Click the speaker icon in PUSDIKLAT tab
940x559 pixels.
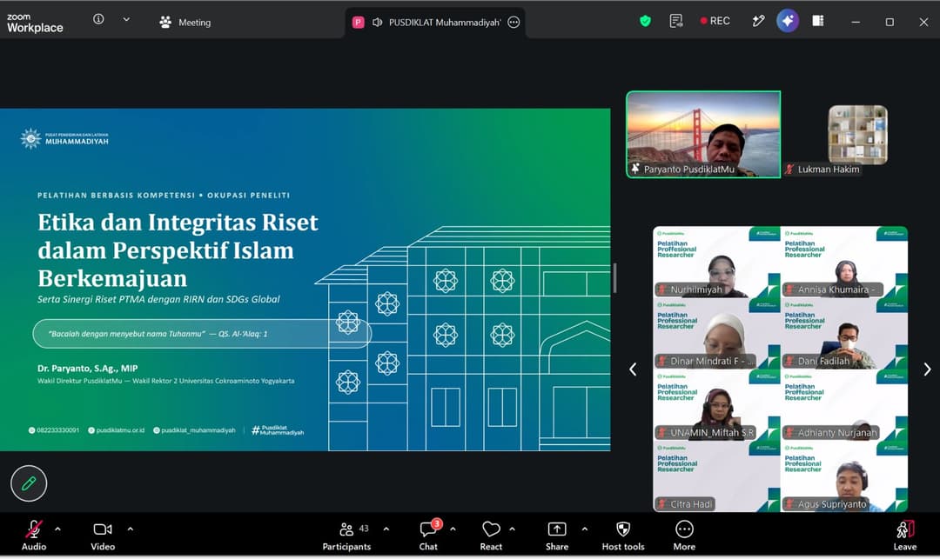pos(377,22)
